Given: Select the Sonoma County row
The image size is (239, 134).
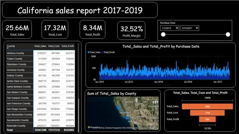Looking at the screenshot, I should click(40, 70).
